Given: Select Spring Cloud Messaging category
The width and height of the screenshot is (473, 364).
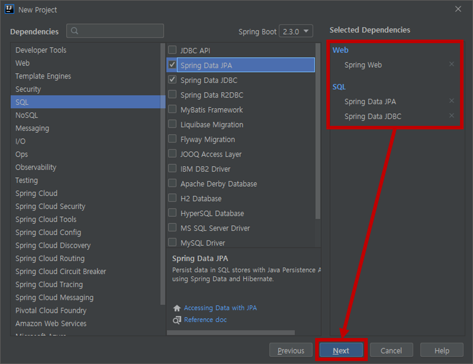Looking at the screenshot, I should point(86,297).
